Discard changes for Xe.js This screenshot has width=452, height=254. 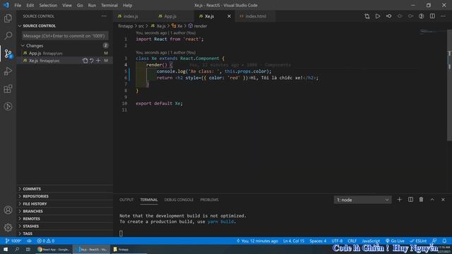pyautogui.click(x=92, y=61)
